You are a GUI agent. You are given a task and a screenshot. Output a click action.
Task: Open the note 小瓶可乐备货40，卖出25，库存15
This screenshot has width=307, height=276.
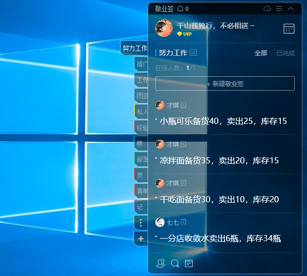(x=223, y=121)
